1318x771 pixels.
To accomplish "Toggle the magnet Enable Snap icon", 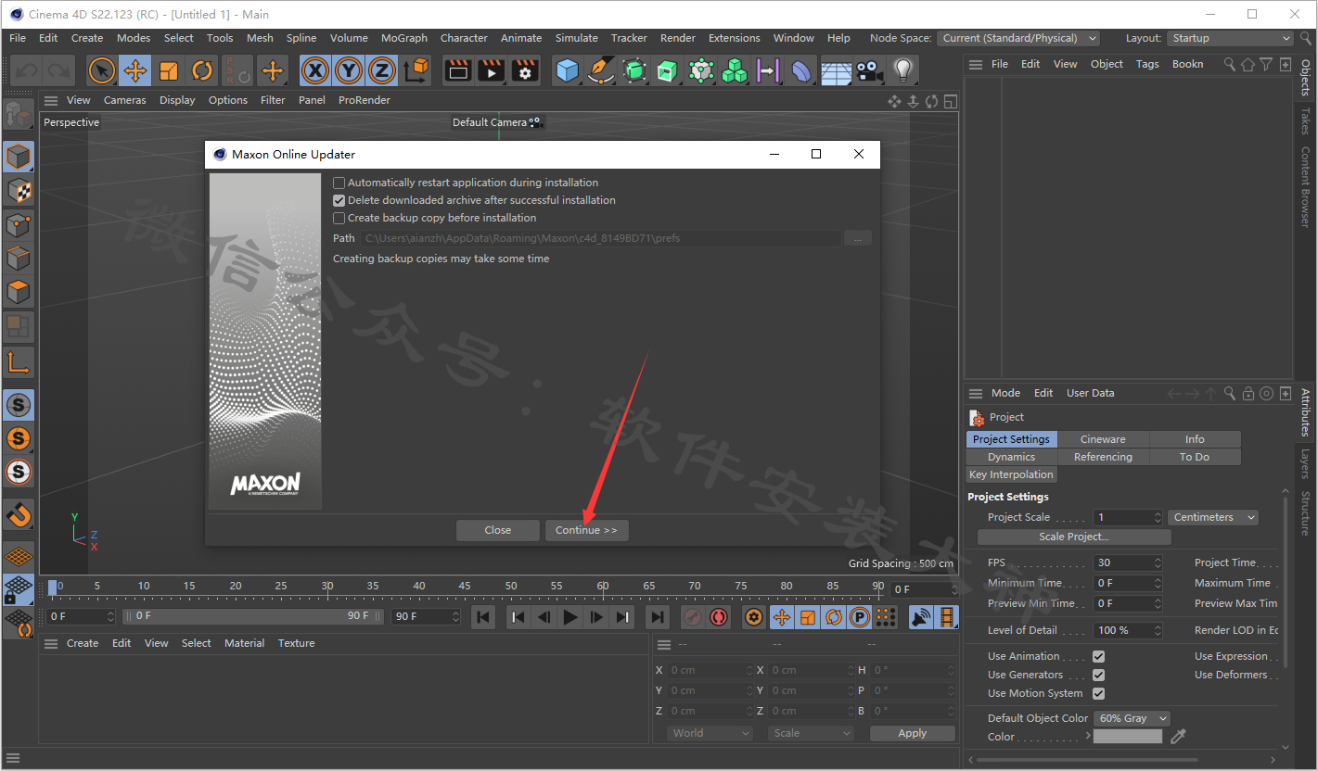I will (x=19, y=514).
